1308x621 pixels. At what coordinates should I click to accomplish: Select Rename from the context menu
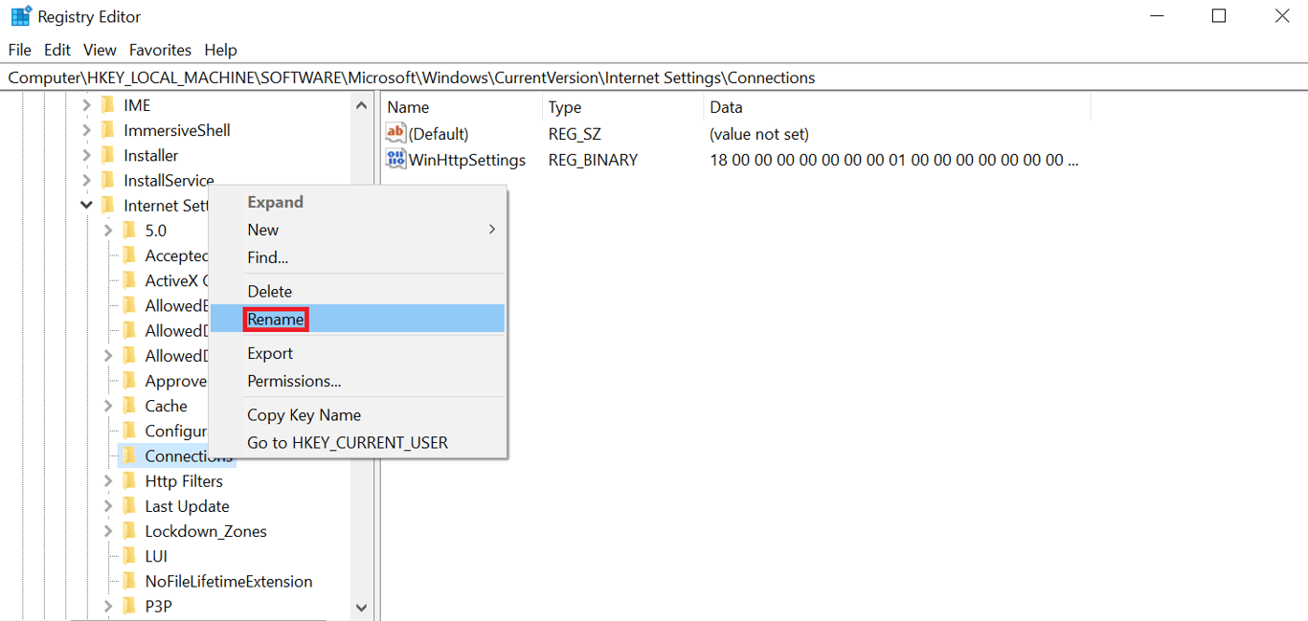click(x=276, y=319)
